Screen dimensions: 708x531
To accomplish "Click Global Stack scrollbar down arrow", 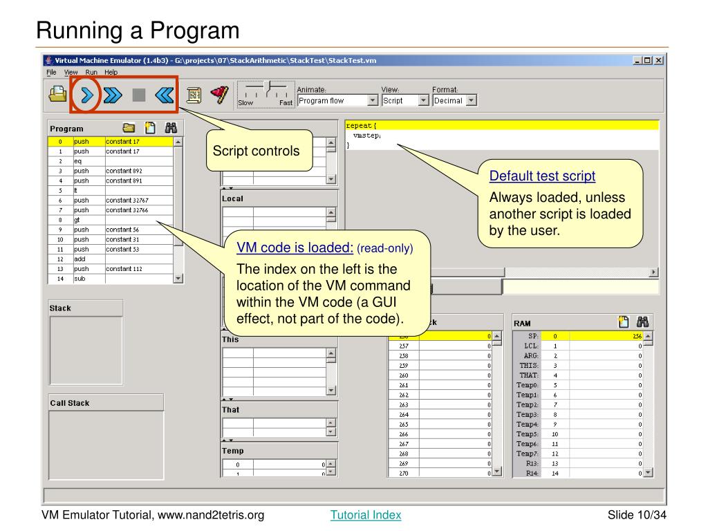I will tap(496, 472).
